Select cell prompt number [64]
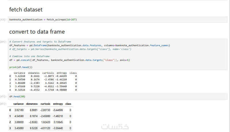The height and width of the screenshot is (132, 230). 3,42
